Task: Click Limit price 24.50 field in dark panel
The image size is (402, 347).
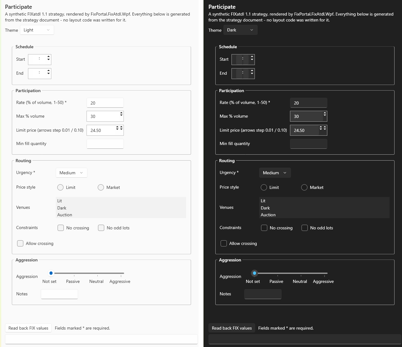Action: 305,130
